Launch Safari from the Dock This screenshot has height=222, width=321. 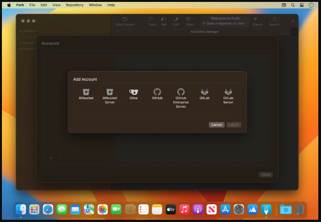48,209
